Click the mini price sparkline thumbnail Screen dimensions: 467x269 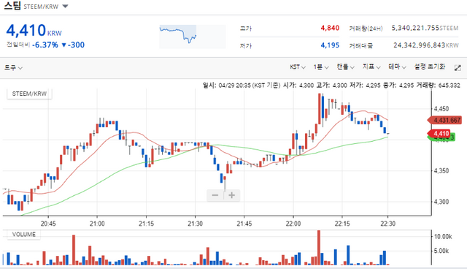(x=192, y=37)
